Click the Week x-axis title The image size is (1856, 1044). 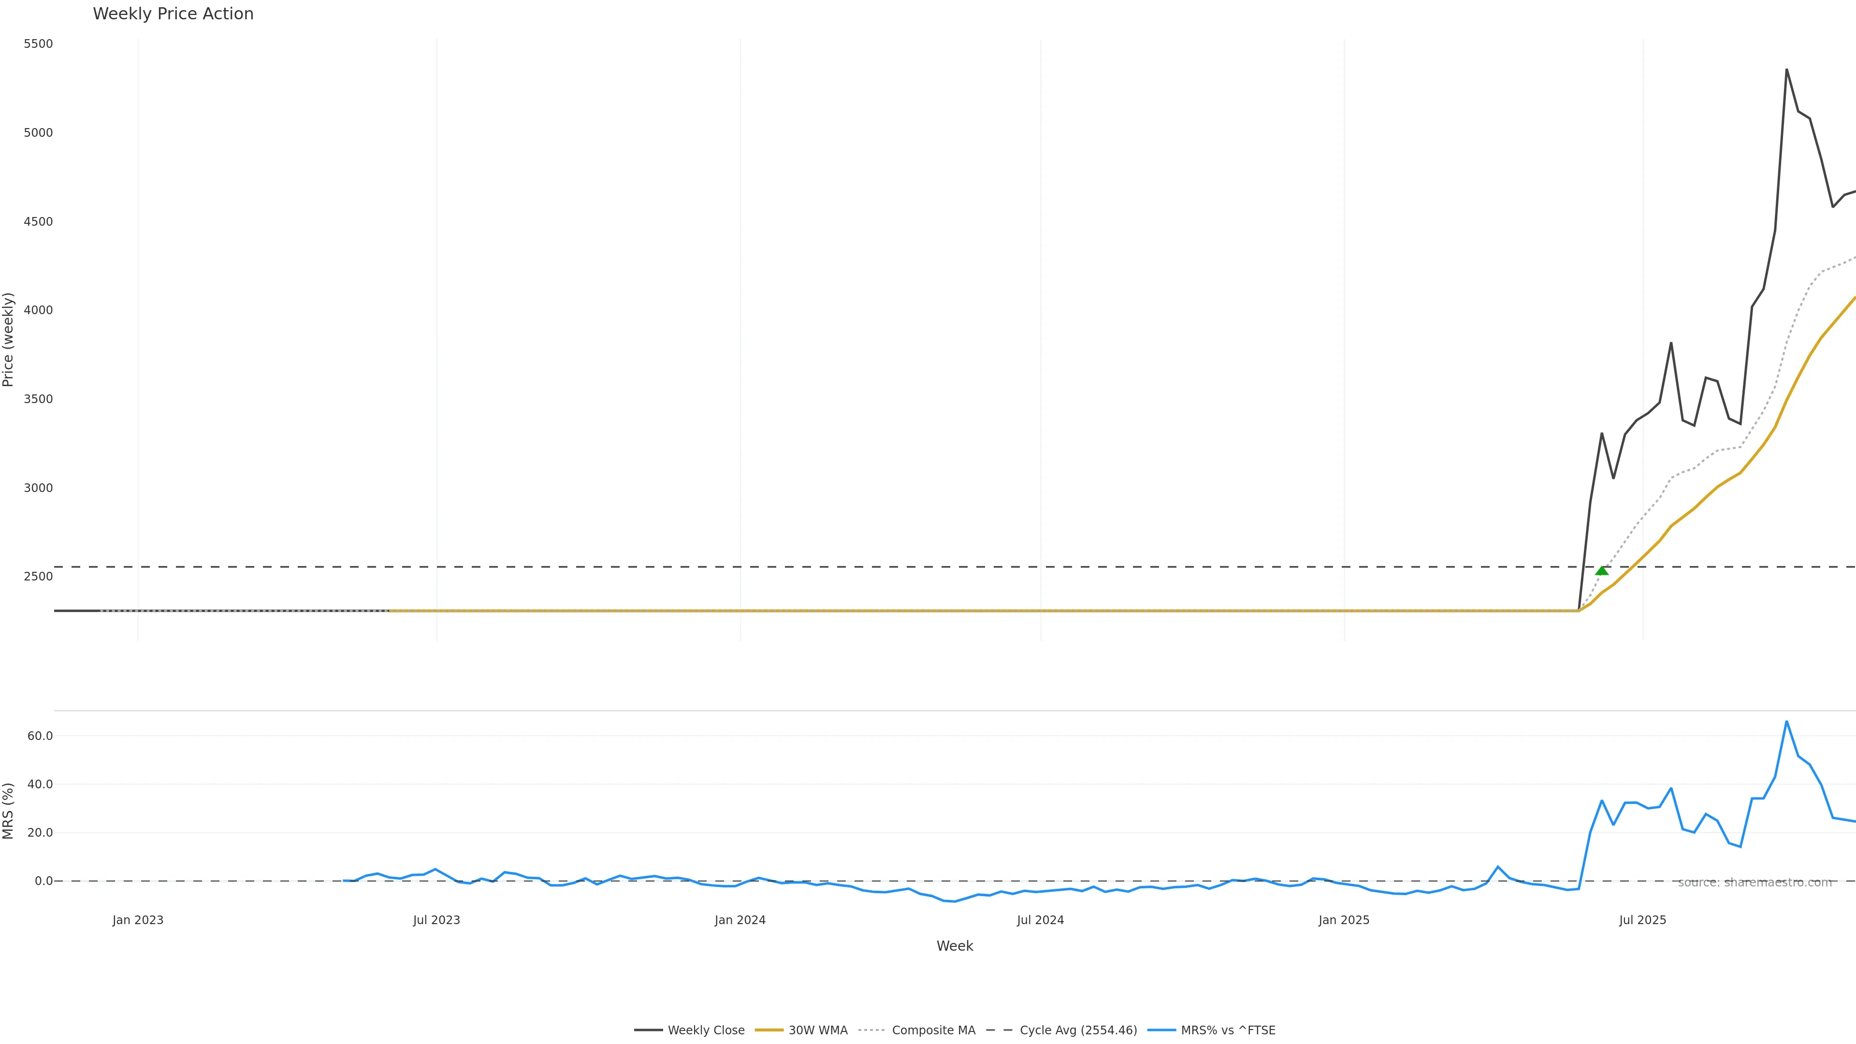955,946
